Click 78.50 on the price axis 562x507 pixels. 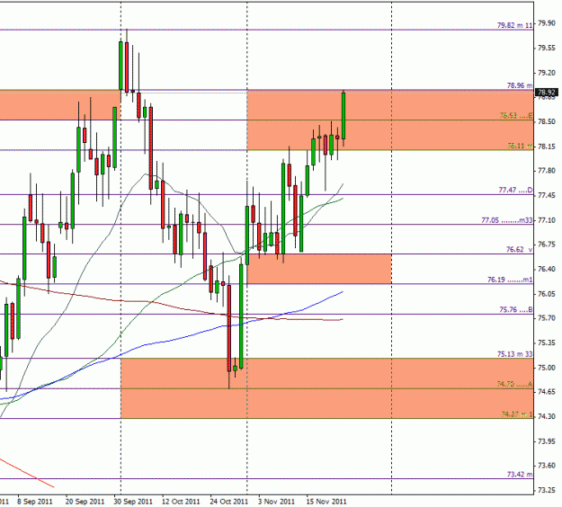[x=547, y=122]
